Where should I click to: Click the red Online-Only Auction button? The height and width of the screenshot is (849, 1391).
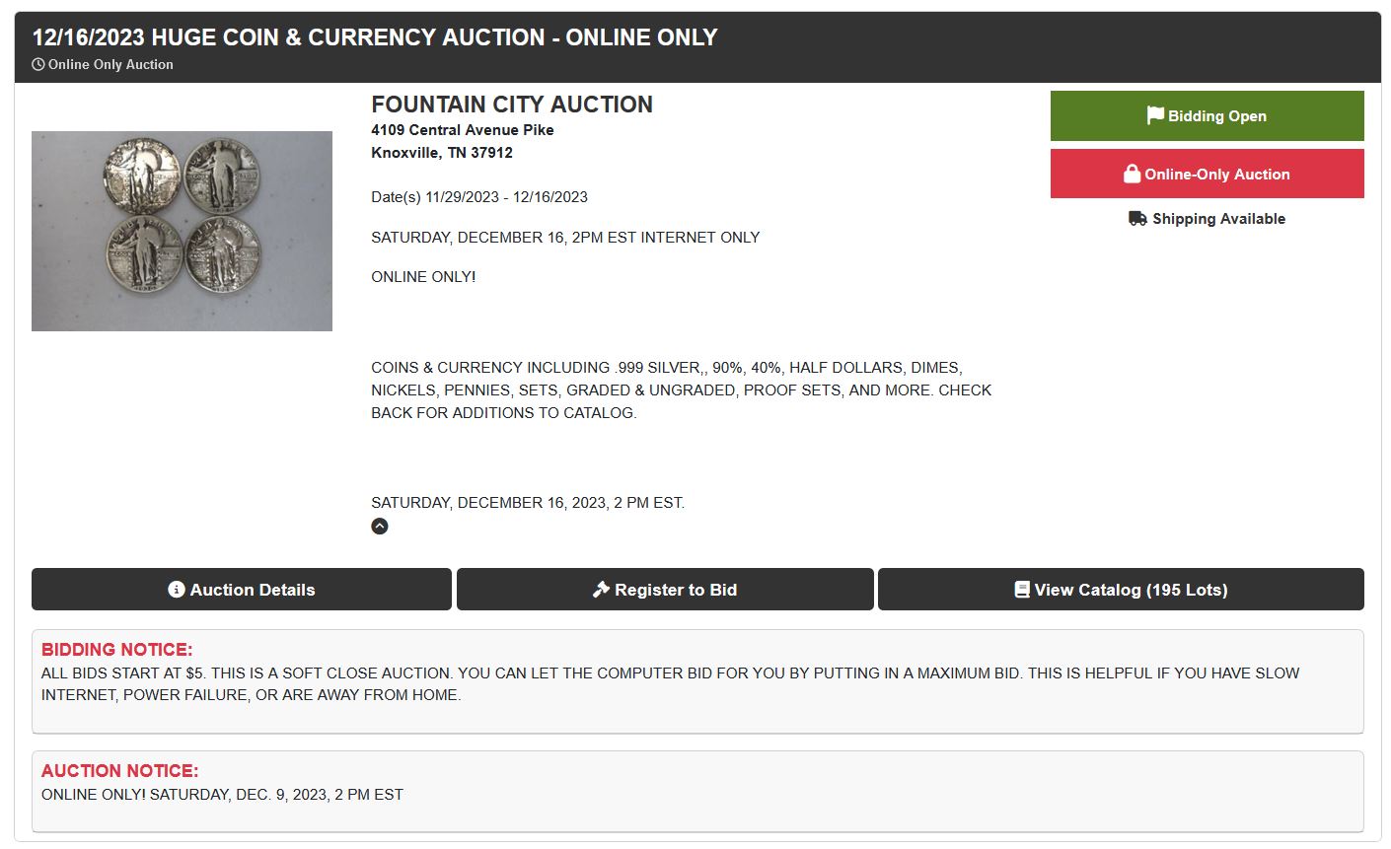pyautogui.click(x=1208, y=174)
